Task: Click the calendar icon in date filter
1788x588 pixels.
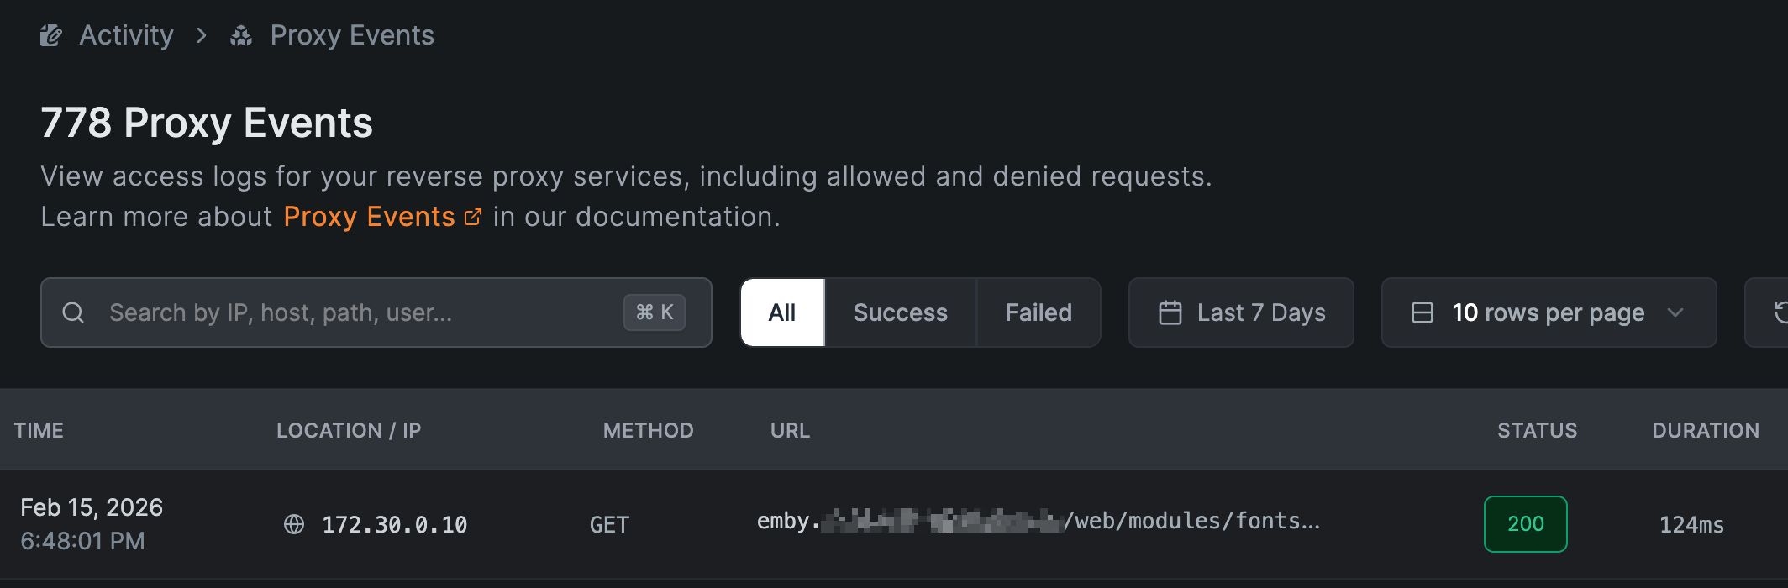Action: 1170,312
